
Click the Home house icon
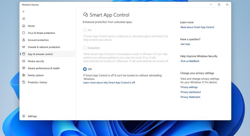[24, 26]
